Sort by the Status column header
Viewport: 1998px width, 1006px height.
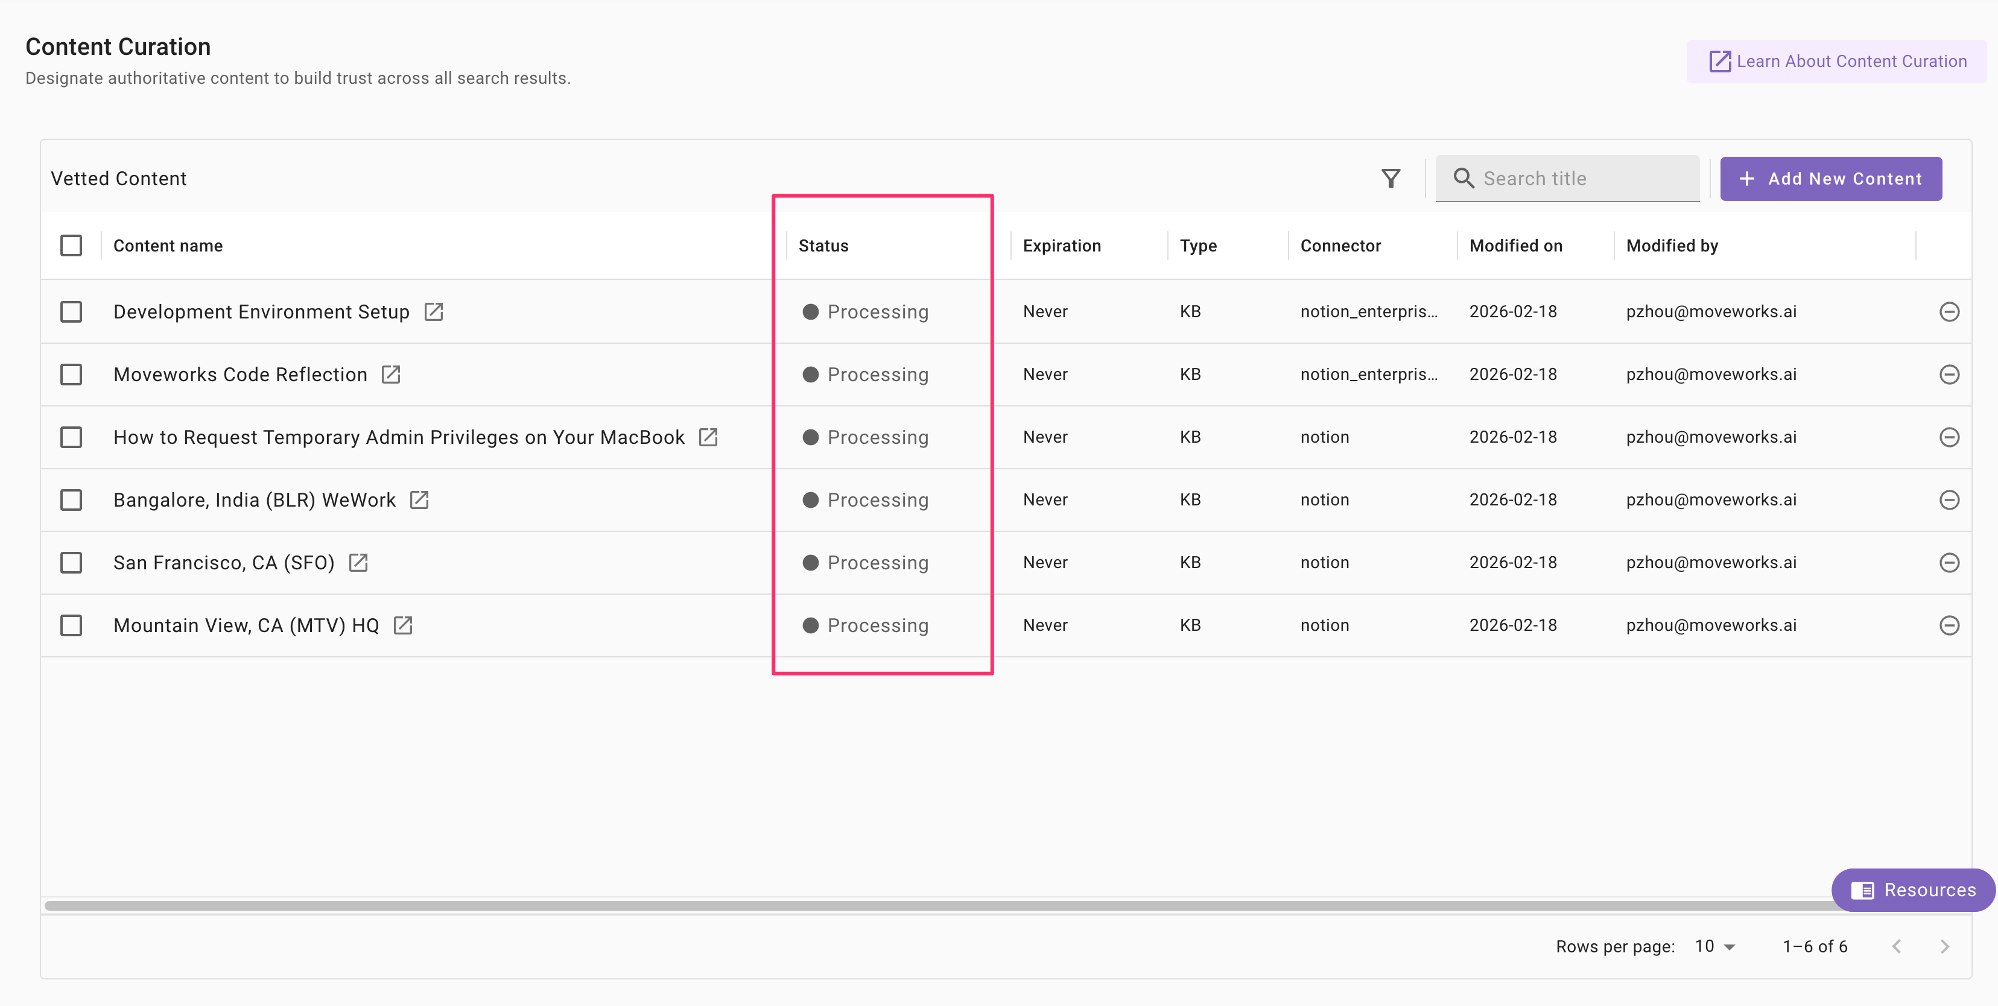pyautogui.click(x=823, y=246)
